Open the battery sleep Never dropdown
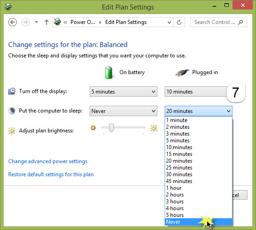 pyautogui.click(x=123, y=111)
